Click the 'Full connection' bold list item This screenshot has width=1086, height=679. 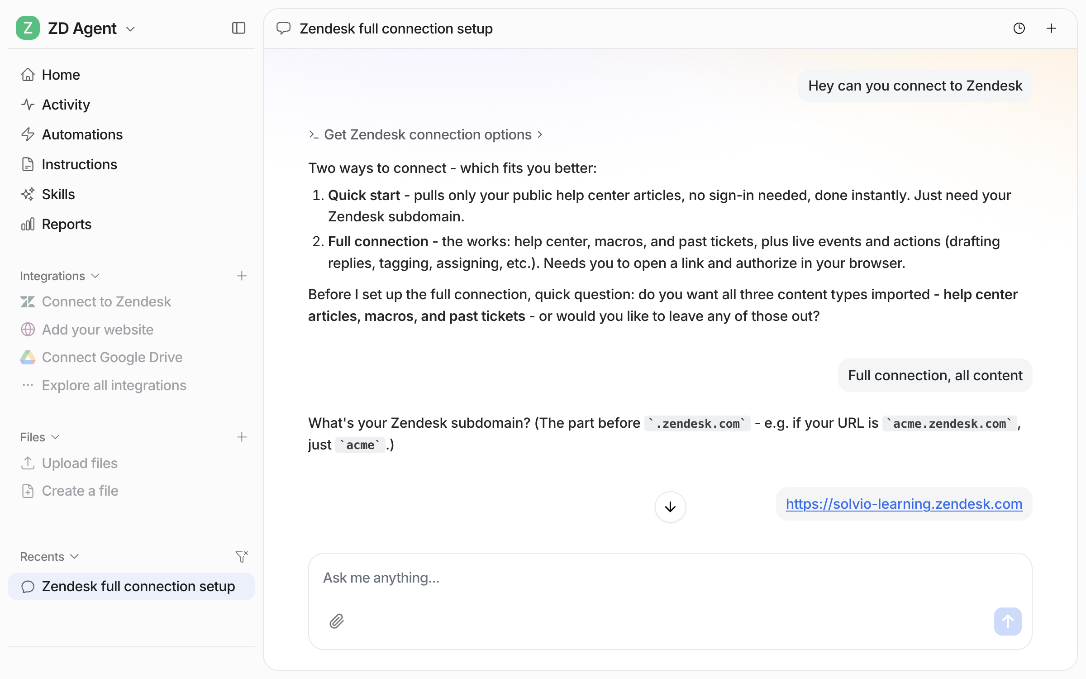click(x=378, y=241)
